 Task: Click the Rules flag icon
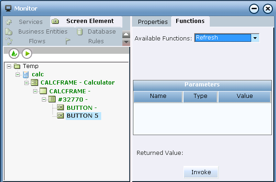point(68,41)
